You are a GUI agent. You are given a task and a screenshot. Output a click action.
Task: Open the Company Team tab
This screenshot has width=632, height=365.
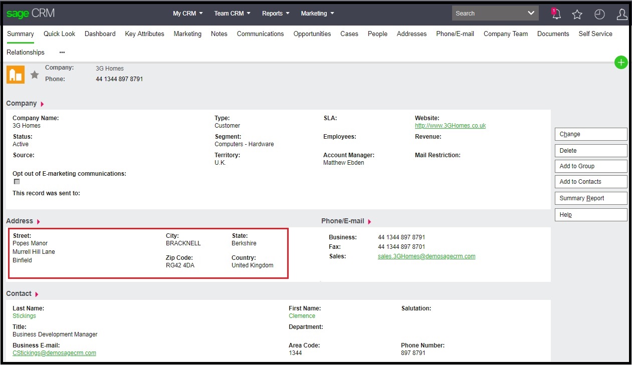pos(506,34)
